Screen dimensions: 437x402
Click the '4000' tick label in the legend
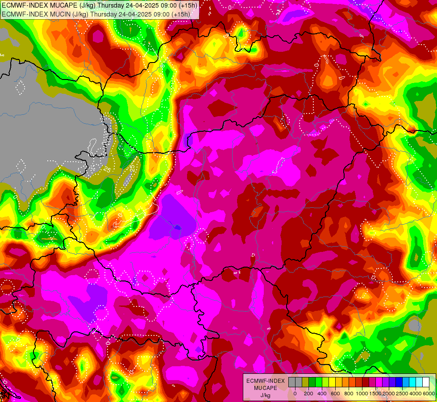click(416, 394)
